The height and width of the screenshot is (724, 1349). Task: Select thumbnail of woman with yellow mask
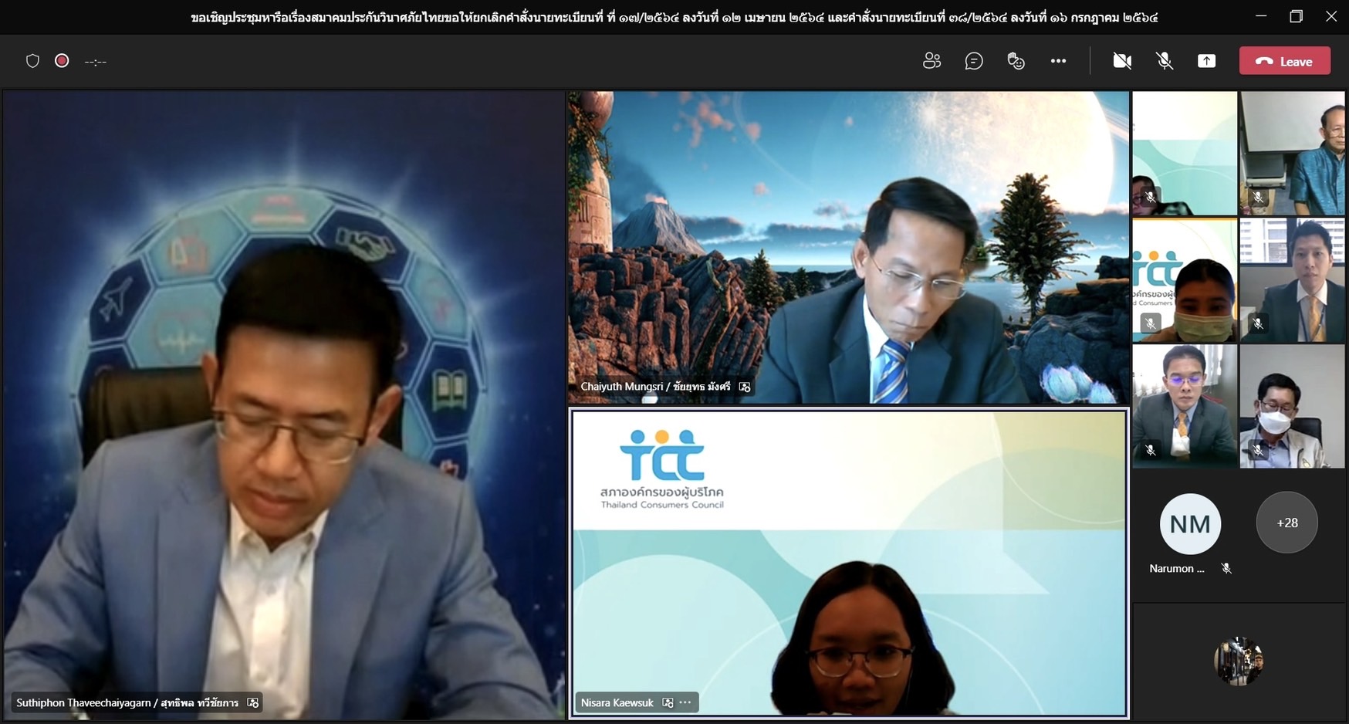(1185, 280)
